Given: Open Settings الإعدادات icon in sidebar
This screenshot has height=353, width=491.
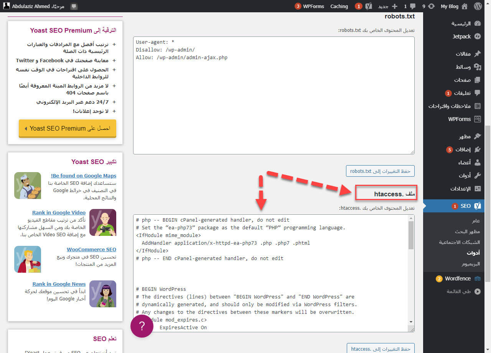Looking at the screenshot, I should tap(478, 189).
